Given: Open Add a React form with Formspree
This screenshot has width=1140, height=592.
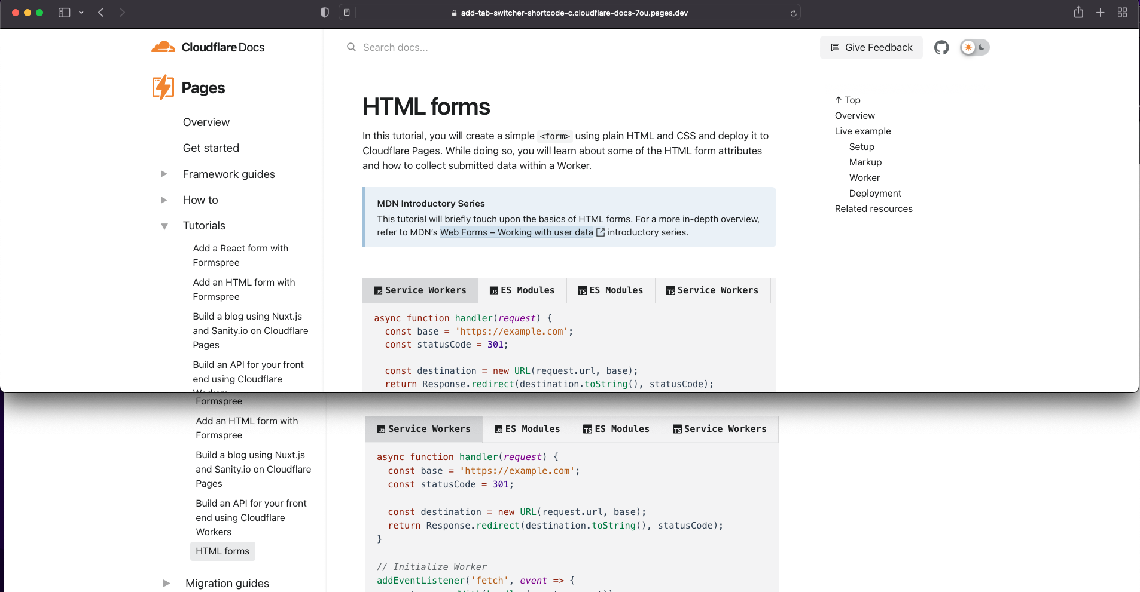Looking at the screenshot, I should click(240, 255).
